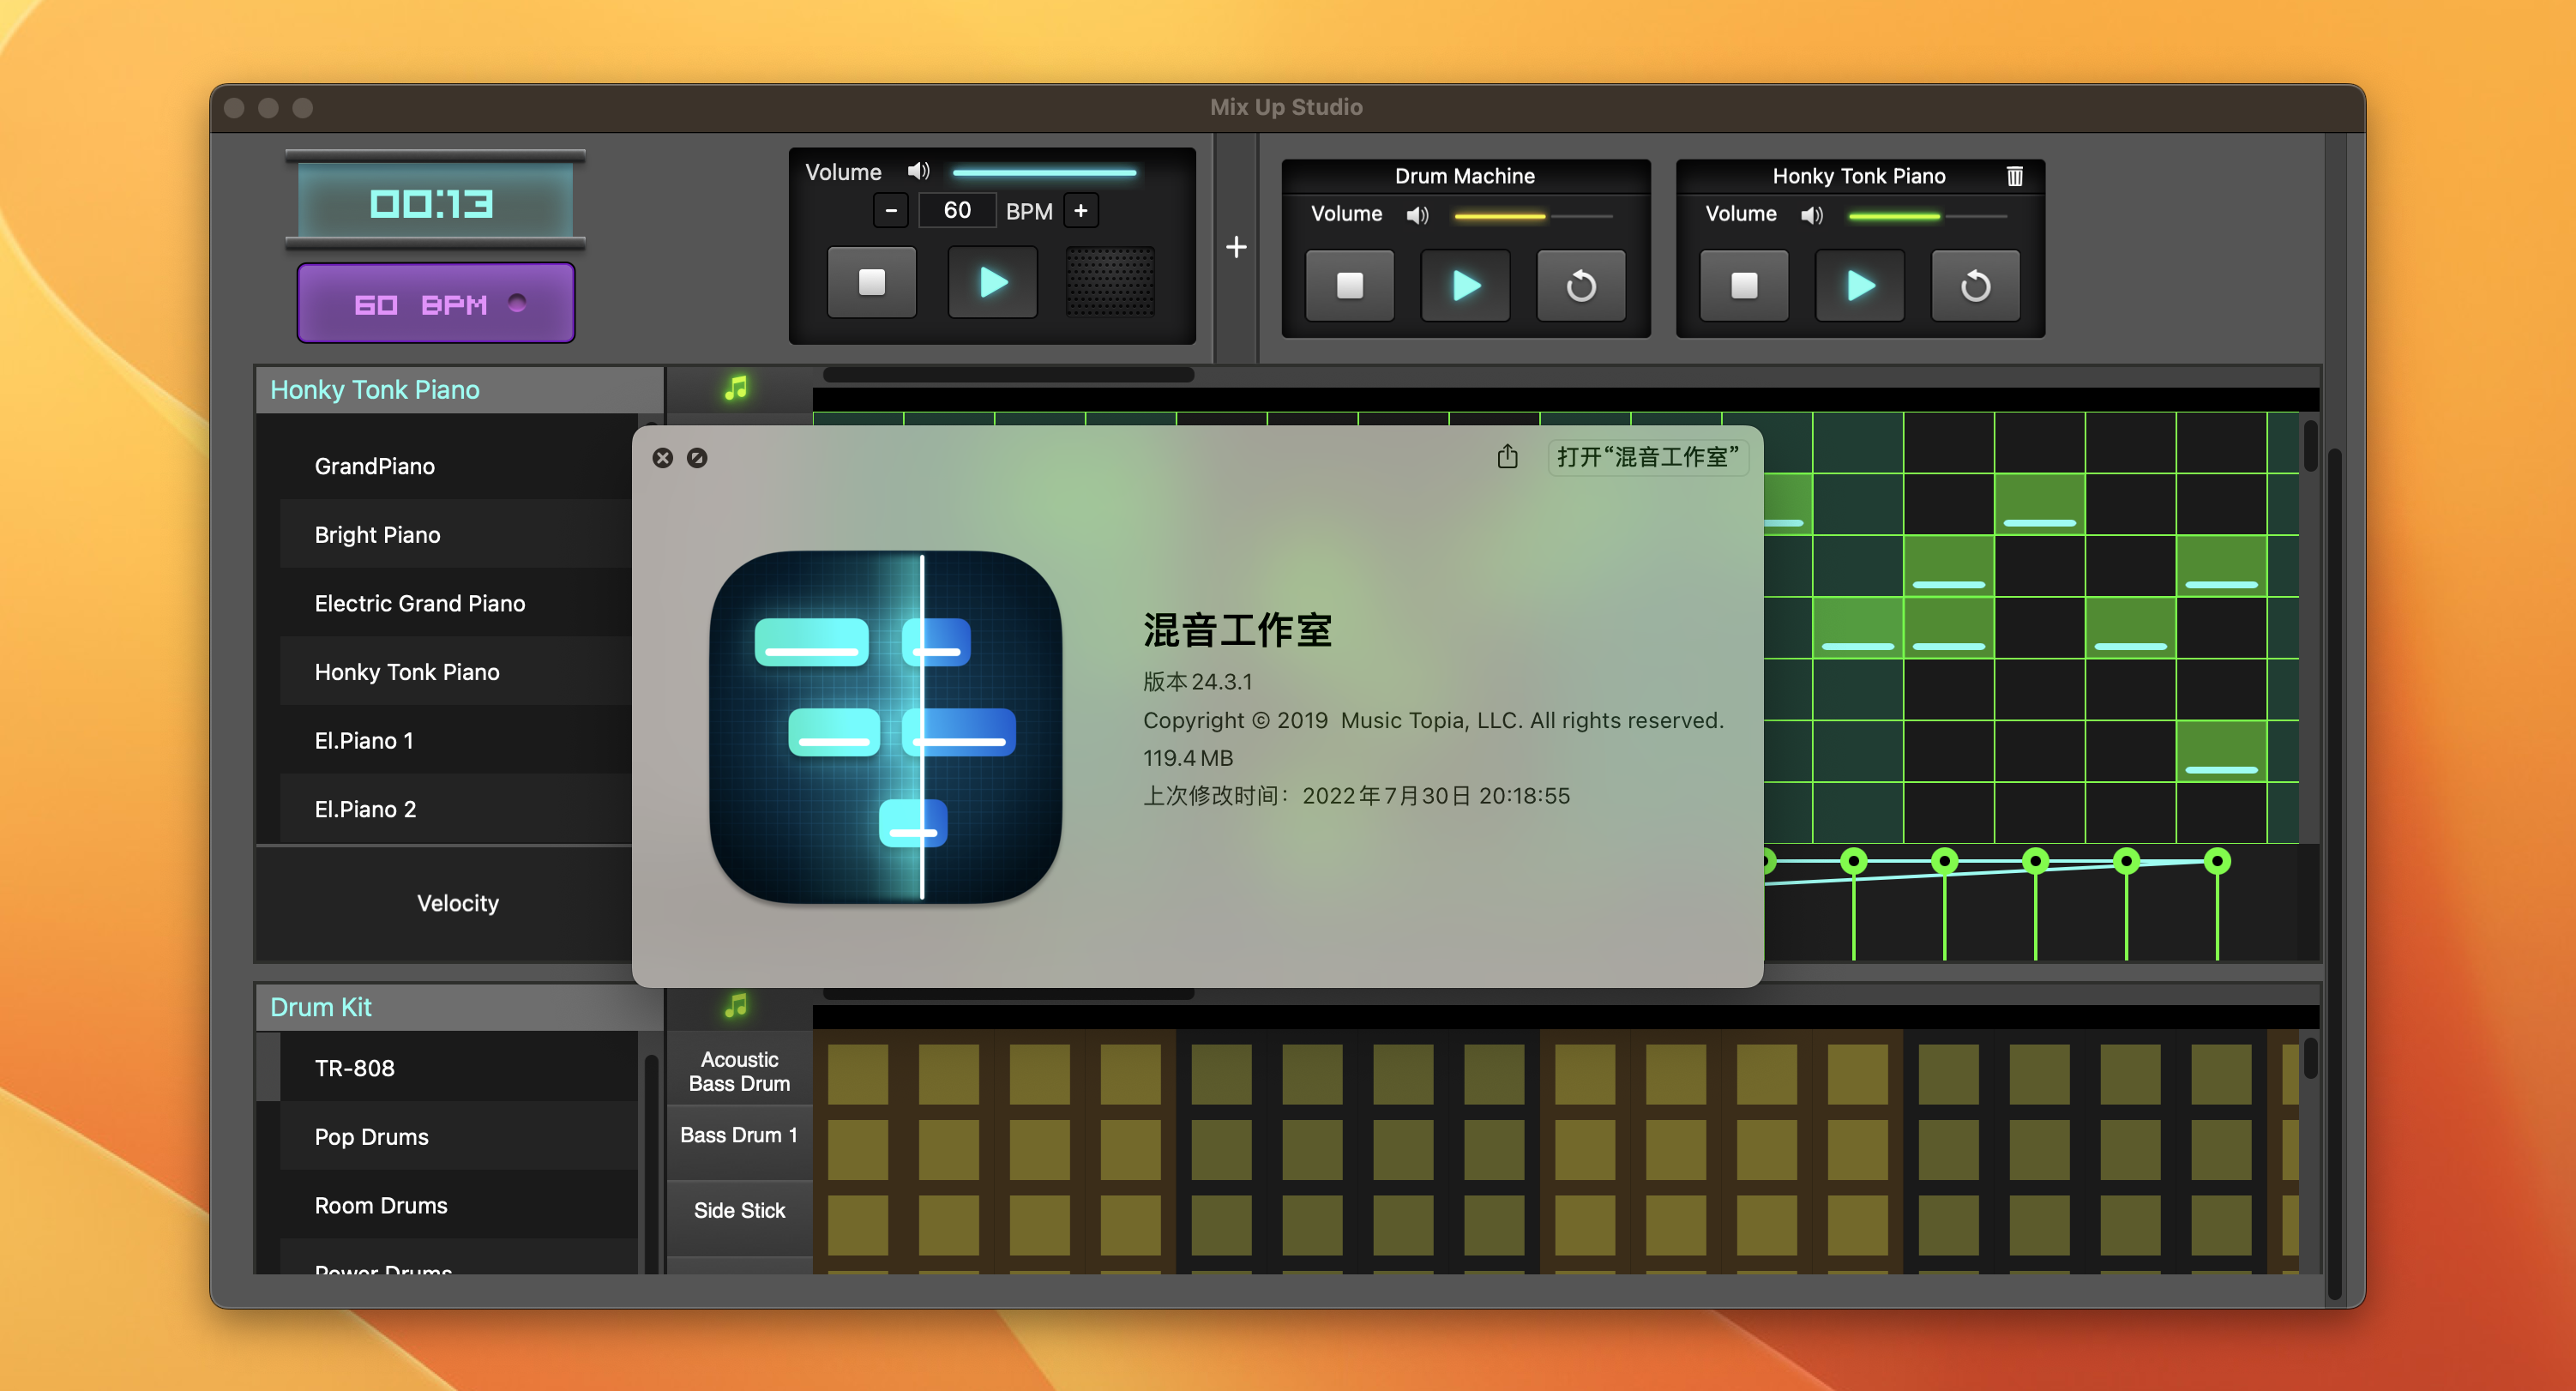Toggle the 60 BPM metronome button
The width and height of the screenshot is (2576, 1391).
436,303
